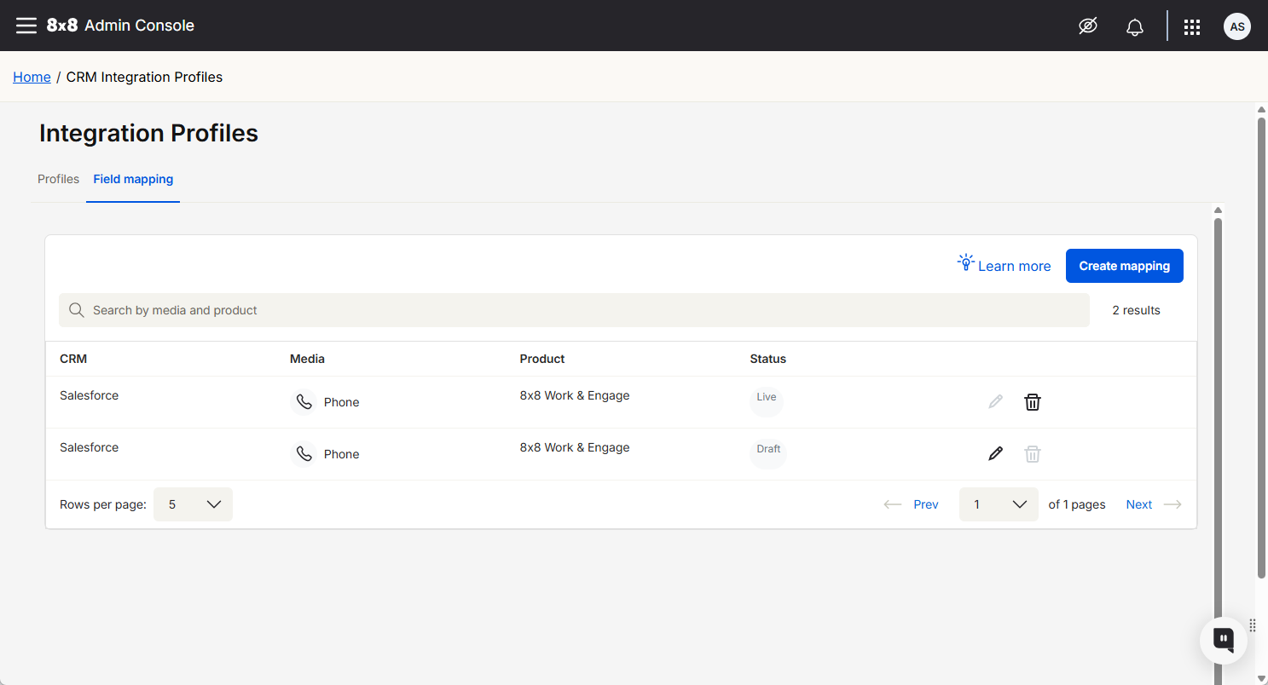Click the Learn more lightbulb link
Viewport: 1268px width, 685px height.
point(1004,264)
